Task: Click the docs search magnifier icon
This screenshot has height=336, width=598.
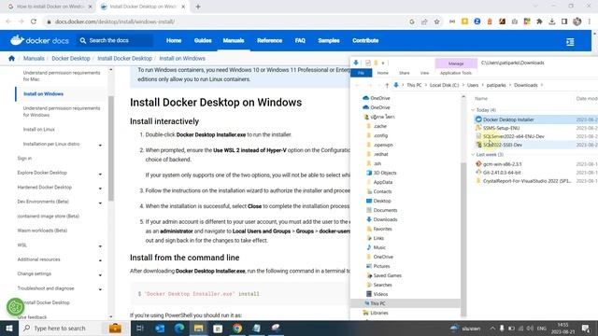Action: coord(83,40)
